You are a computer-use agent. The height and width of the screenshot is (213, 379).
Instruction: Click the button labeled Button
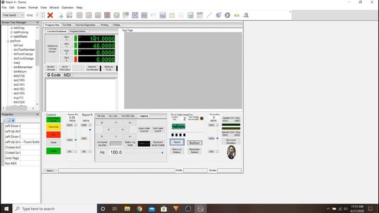click(195, 143)
